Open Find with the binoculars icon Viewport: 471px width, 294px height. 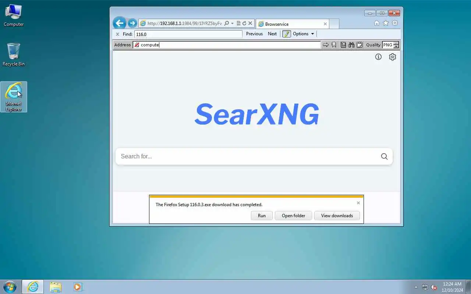351,45
